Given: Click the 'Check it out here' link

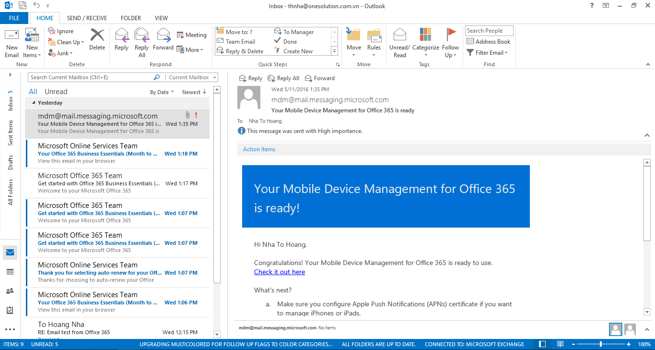Looking at the screenshot, I should [280, 272].
